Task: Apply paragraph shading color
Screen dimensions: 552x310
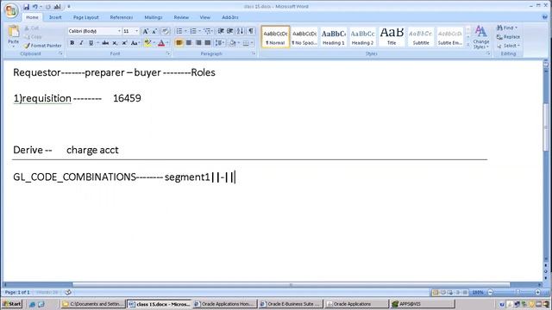Action: pyautogui.click(x=232, y=43)
